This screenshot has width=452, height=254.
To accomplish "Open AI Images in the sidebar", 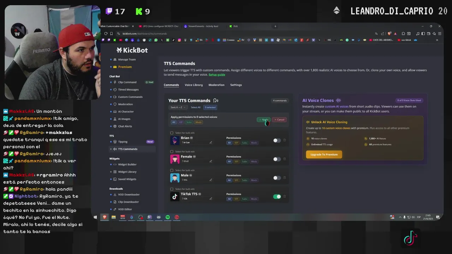I will point(124,119).
